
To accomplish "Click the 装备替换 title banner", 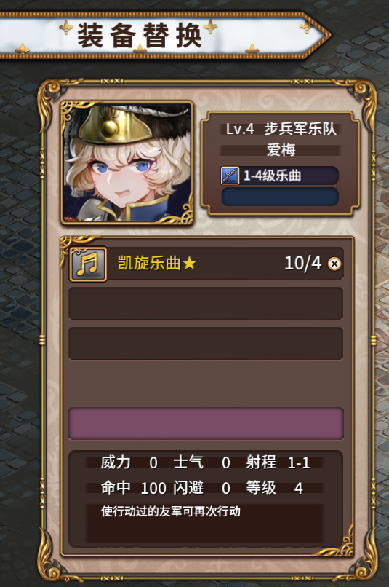I will [164, 35].
